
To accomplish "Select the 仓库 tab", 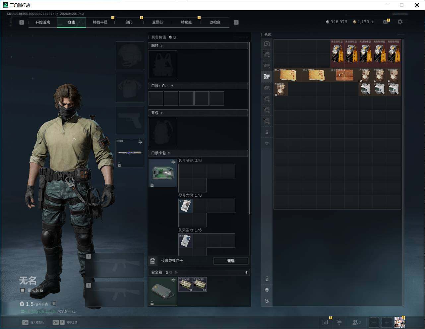I will pos(72,22).
